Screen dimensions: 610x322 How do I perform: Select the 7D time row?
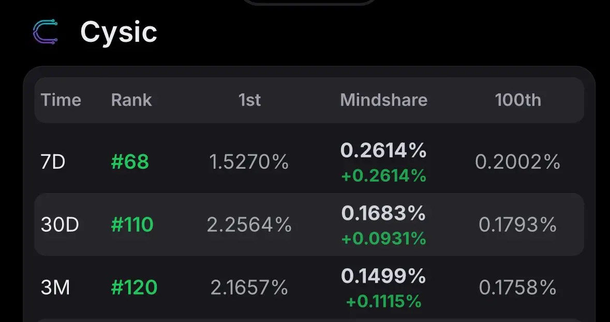(x=309, y=162)
